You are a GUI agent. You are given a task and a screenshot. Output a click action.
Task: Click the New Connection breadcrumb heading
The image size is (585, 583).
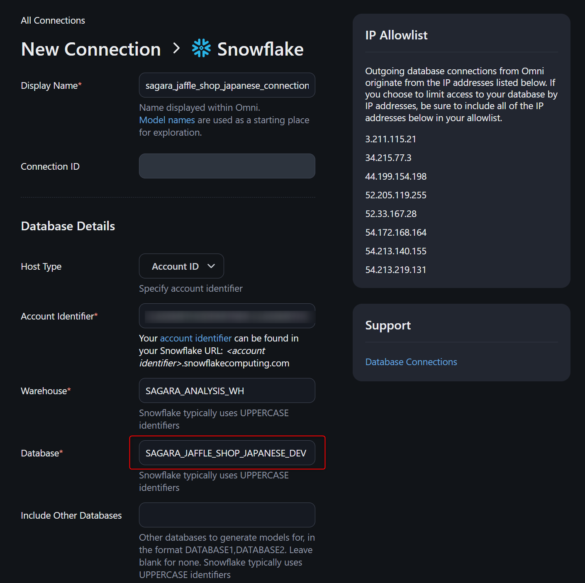pos(91,49)
